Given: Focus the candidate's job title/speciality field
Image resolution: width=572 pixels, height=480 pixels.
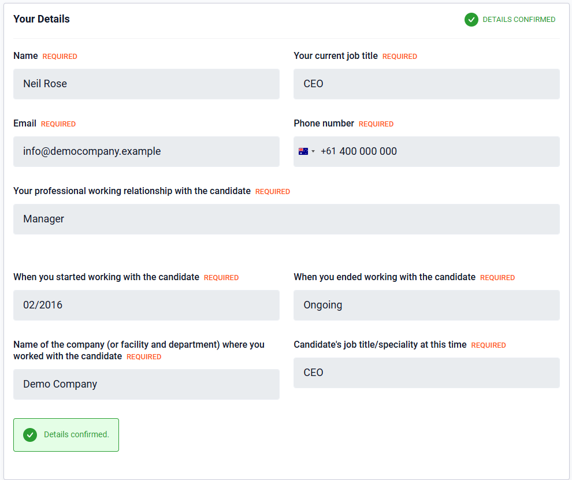Looking at the screenshot, I should point(426,373).
